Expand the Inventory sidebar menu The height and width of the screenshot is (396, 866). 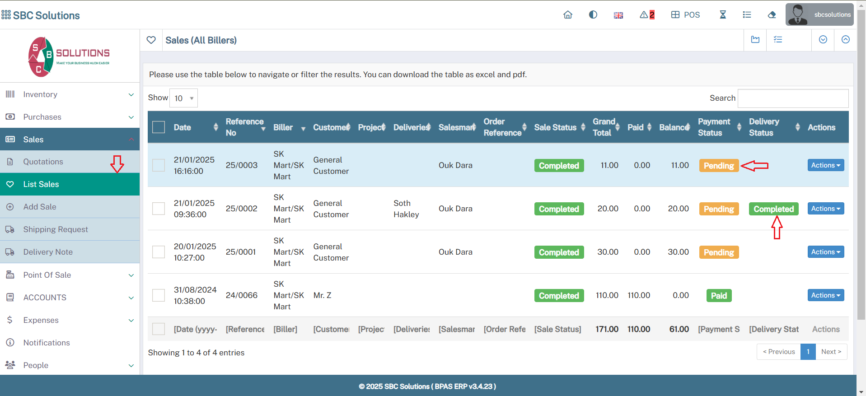coord(70,94)
